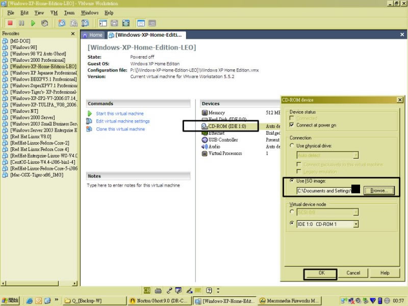Open the Edit menu
Viewport: 408px width, 306px height.
tap(24, 13)
